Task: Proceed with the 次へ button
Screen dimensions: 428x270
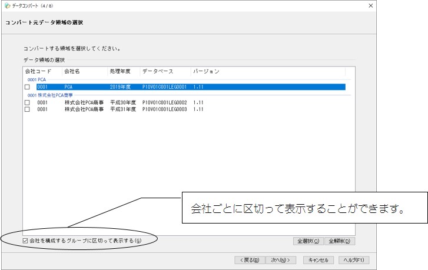Action: (280, 259)
